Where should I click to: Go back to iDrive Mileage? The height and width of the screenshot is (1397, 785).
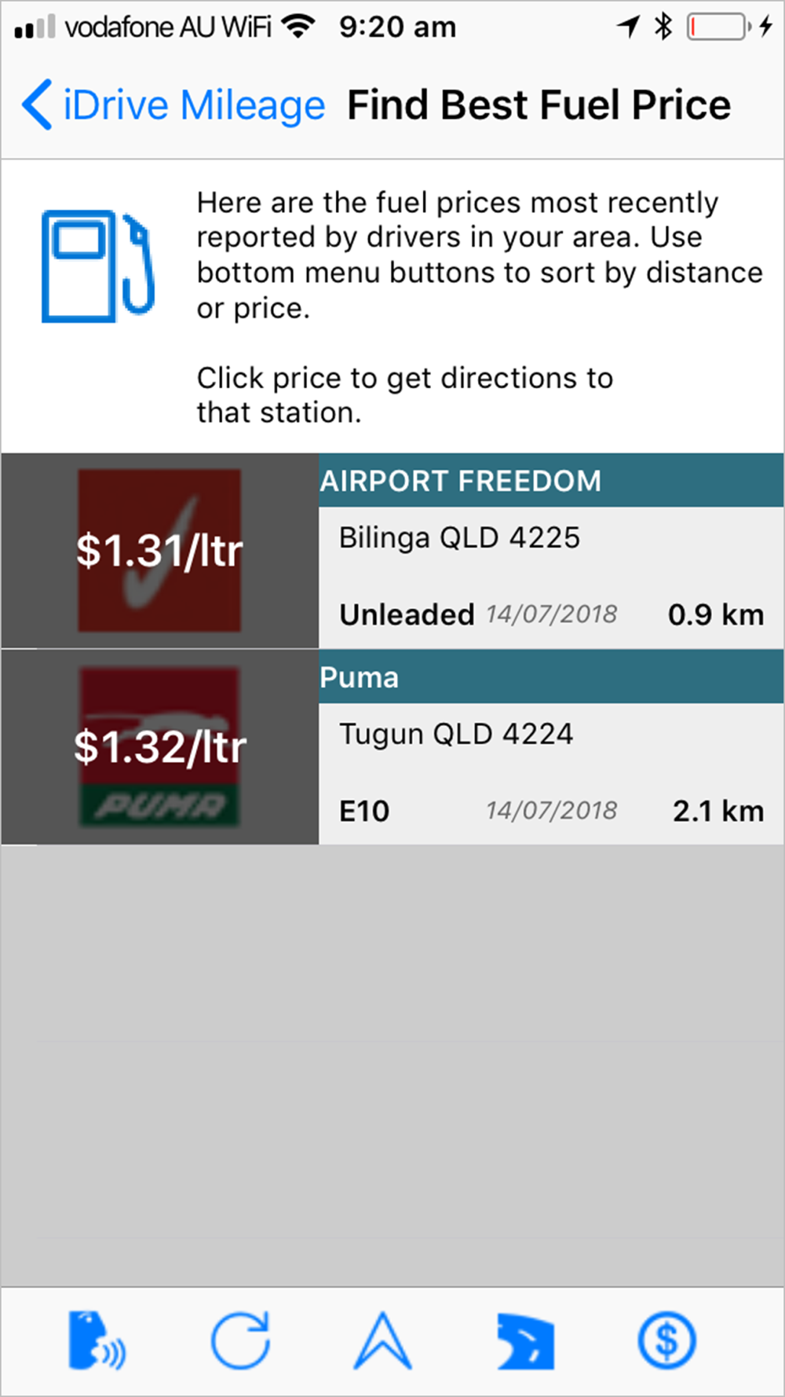(193, 105)
